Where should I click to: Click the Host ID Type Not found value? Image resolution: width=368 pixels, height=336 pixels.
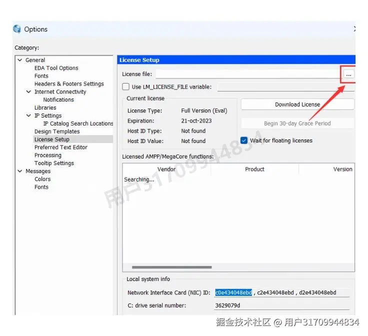pos(193,131)
